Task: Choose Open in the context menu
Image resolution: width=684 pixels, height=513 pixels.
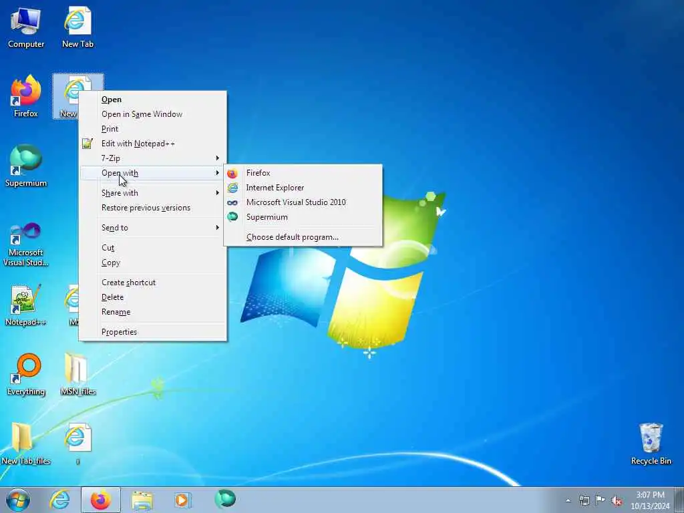Action: pos(153,100)
